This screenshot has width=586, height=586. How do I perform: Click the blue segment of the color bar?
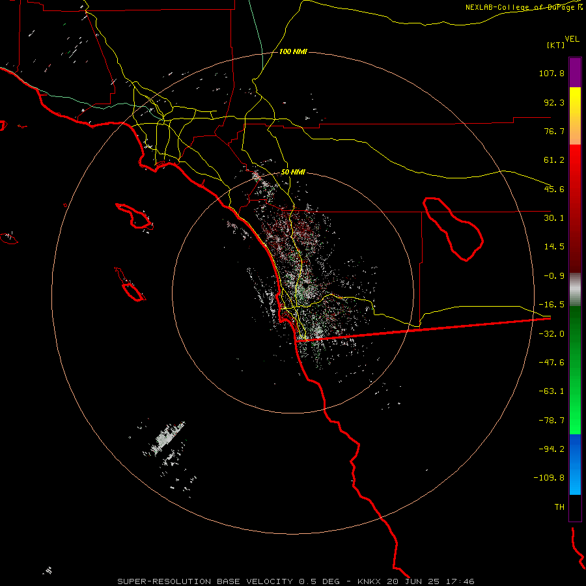pyautogui.click(x=575, y=464)
